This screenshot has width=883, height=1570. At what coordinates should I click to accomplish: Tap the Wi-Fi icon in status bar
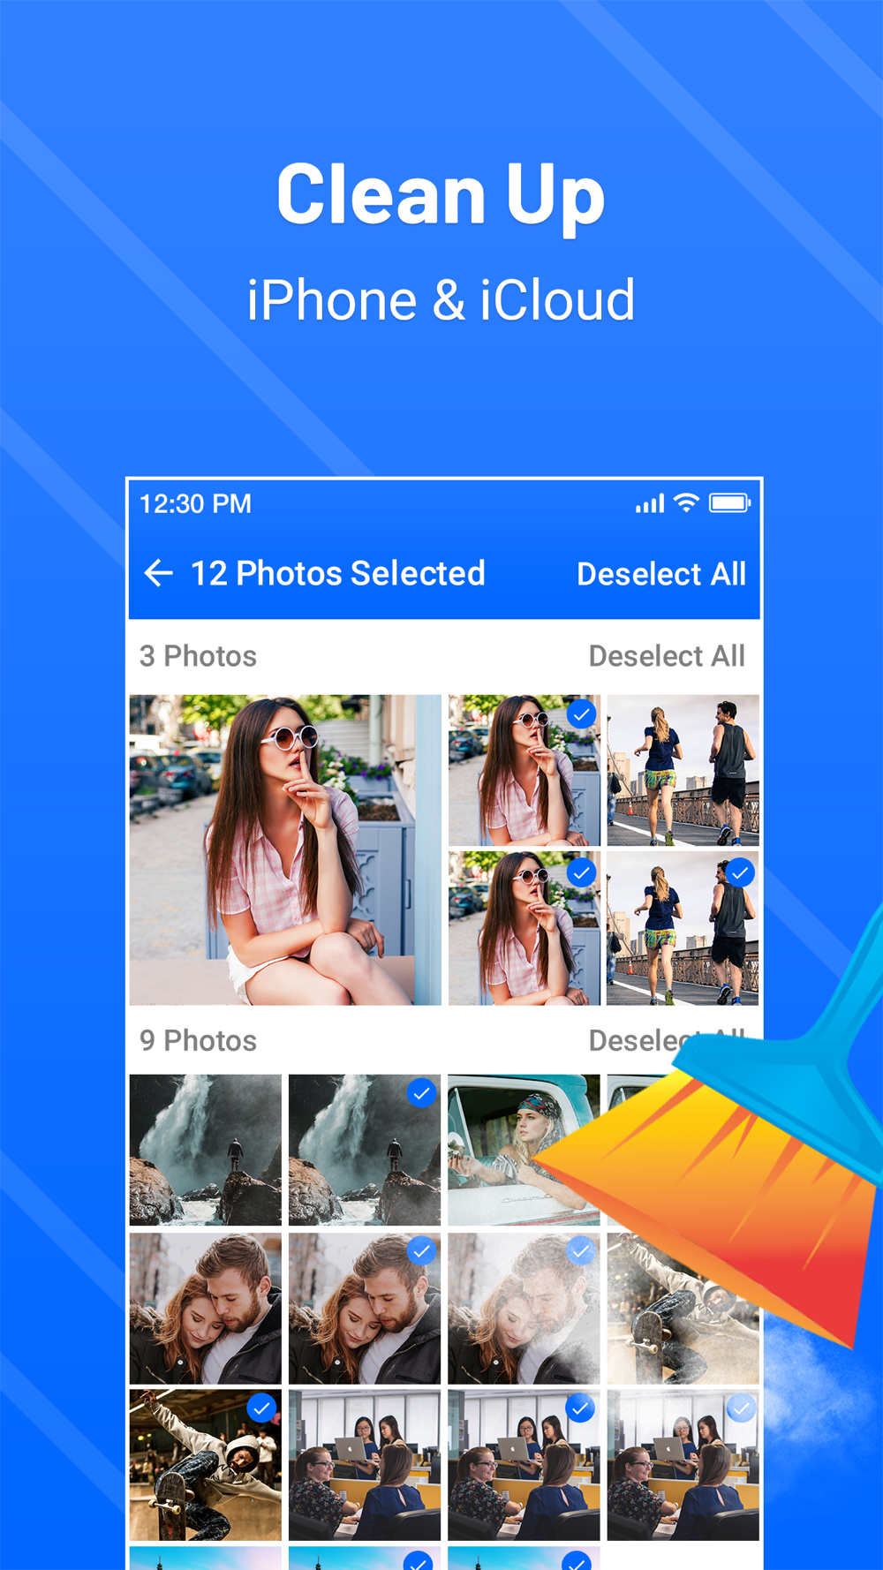point(686,502)
